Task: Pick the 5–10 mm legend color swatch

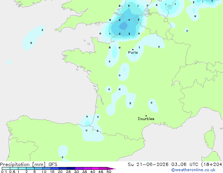Action: tap(38, 168)
